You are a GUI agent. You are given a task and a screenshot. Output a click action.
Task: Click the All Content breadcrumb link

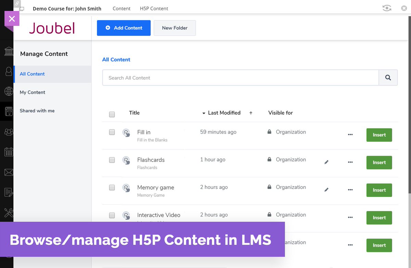point(116,60)
